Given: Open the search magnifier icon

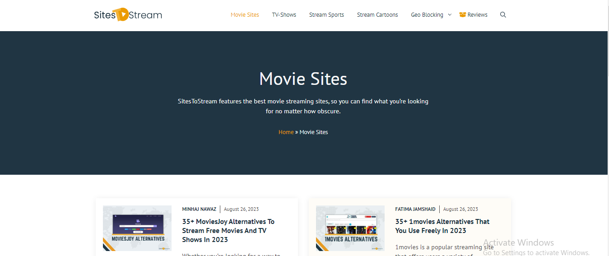Looking at the screenshot, I should (503, 15).
